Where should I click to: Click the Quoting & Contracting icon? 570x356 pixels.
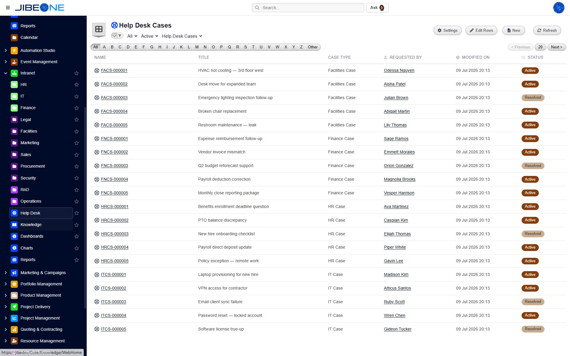14,329
